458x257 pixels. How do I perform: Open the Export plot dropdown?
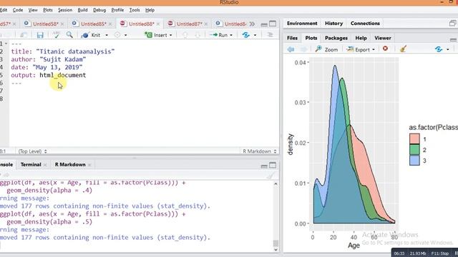361,49
